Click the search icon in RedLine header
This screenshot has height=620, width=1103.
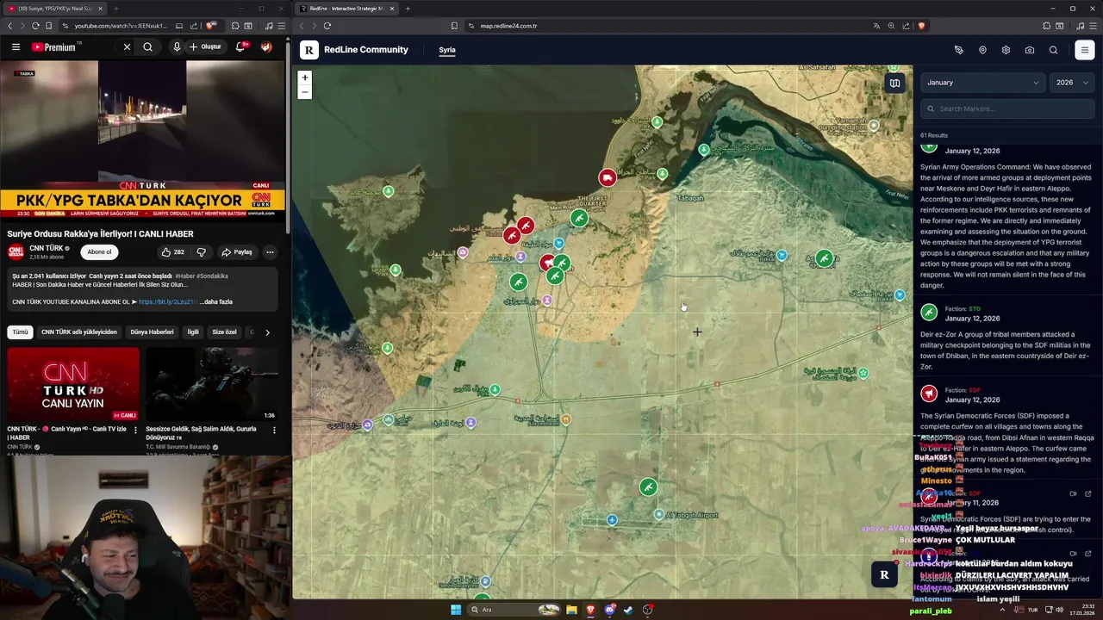pyautogui.click(x=1053, y=50)
